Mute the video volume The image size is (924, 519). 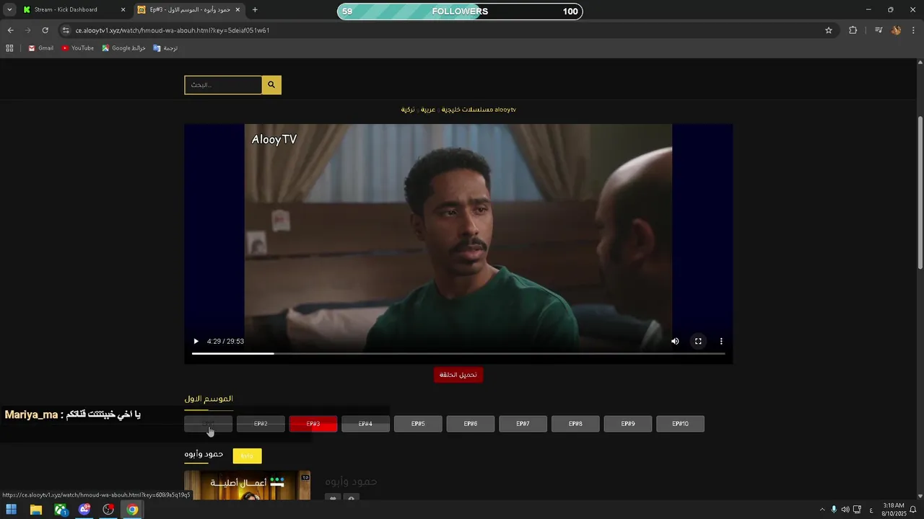coord(675,342)
